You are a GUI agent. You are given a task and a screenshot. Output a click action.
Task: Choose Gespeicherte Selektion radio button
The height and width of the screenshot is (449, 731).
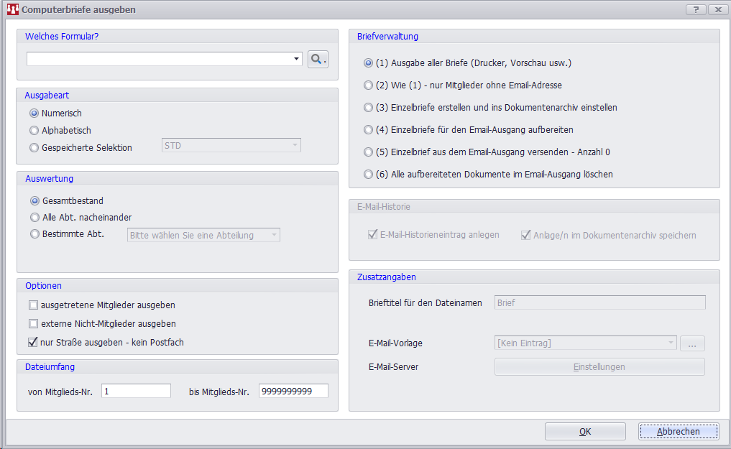34,148
